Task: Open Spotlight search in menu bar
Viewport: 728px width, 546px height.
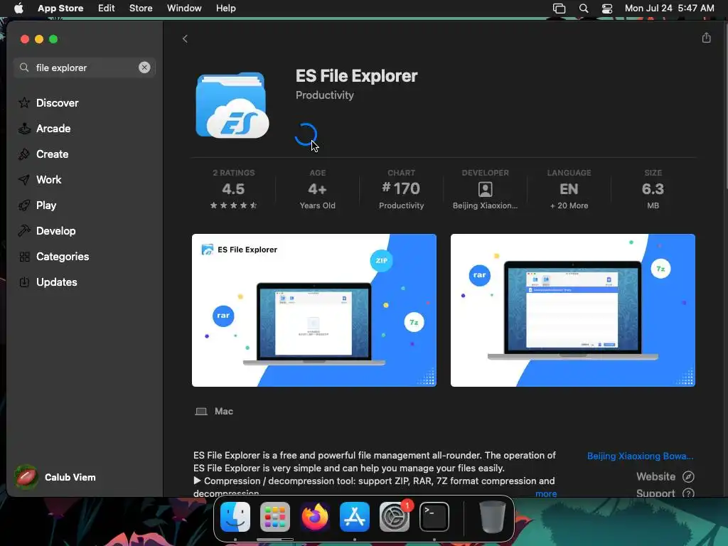Action: pos(584,9)
